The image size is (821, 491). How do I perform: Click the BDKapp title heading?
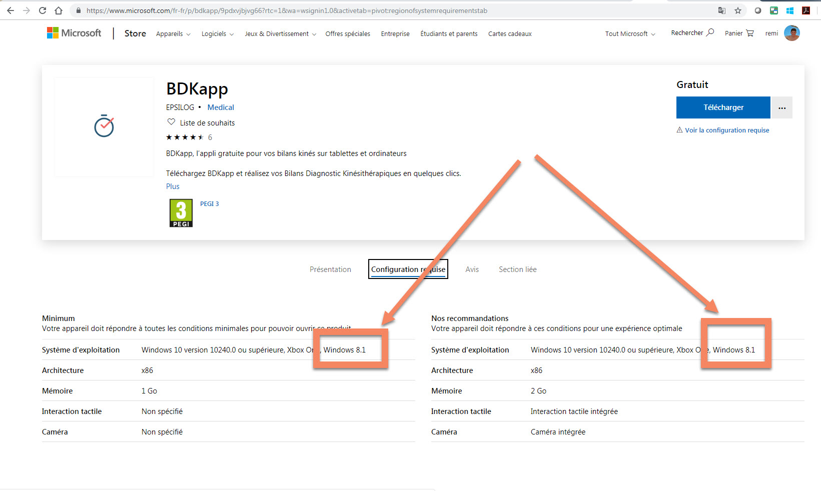point(197,88)
